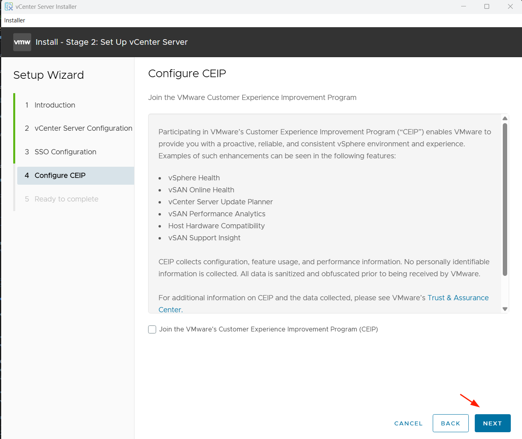
Task: Click the 'vCenter Server Update Planner' list item
Action: pyautogui.click(x=221, y=202)
